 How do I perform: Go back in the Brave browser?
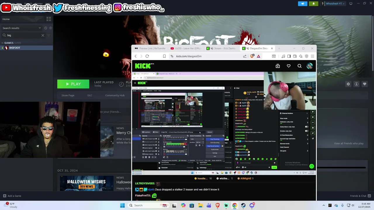136,56
